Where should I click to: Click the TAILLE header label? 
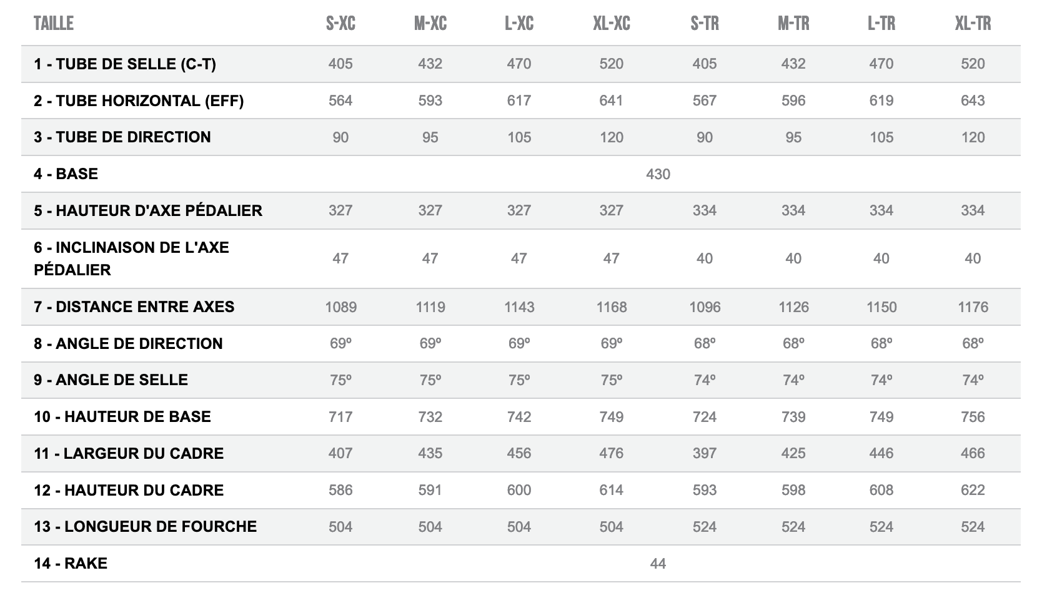(x=54, y=24)
